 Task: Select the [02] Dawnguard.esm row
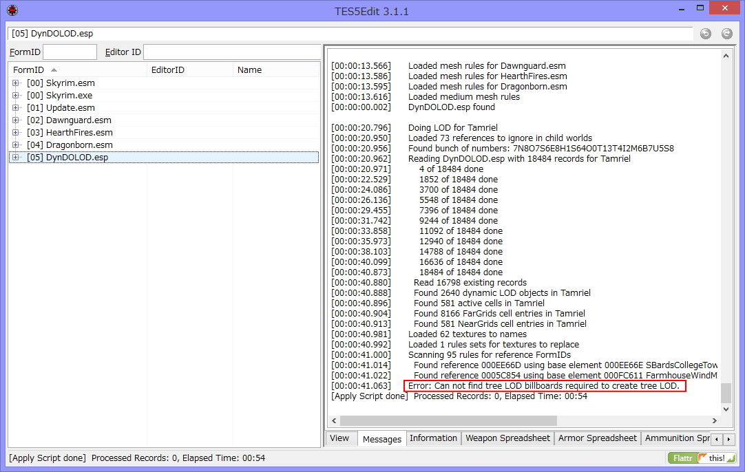[164, 120]
